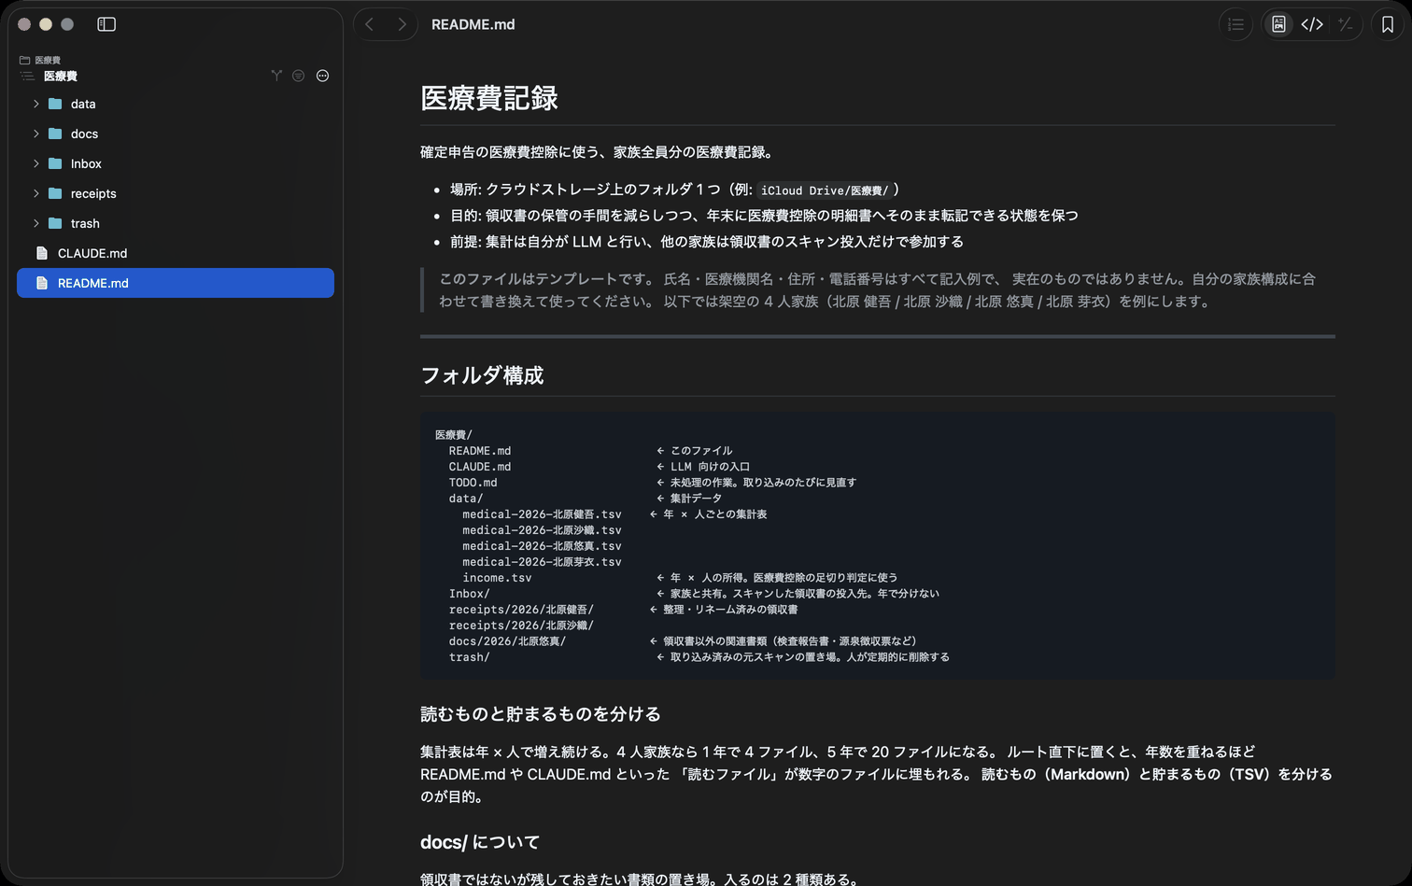Viewport: 1412px width, 886px height.
Task: Select the docs folder icon
Action: pos(55,134)
